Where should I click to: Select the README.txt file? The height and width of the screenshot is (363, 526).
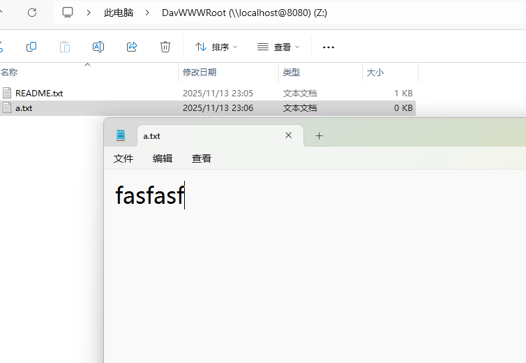pyautogui.click(x=39, y=94)
